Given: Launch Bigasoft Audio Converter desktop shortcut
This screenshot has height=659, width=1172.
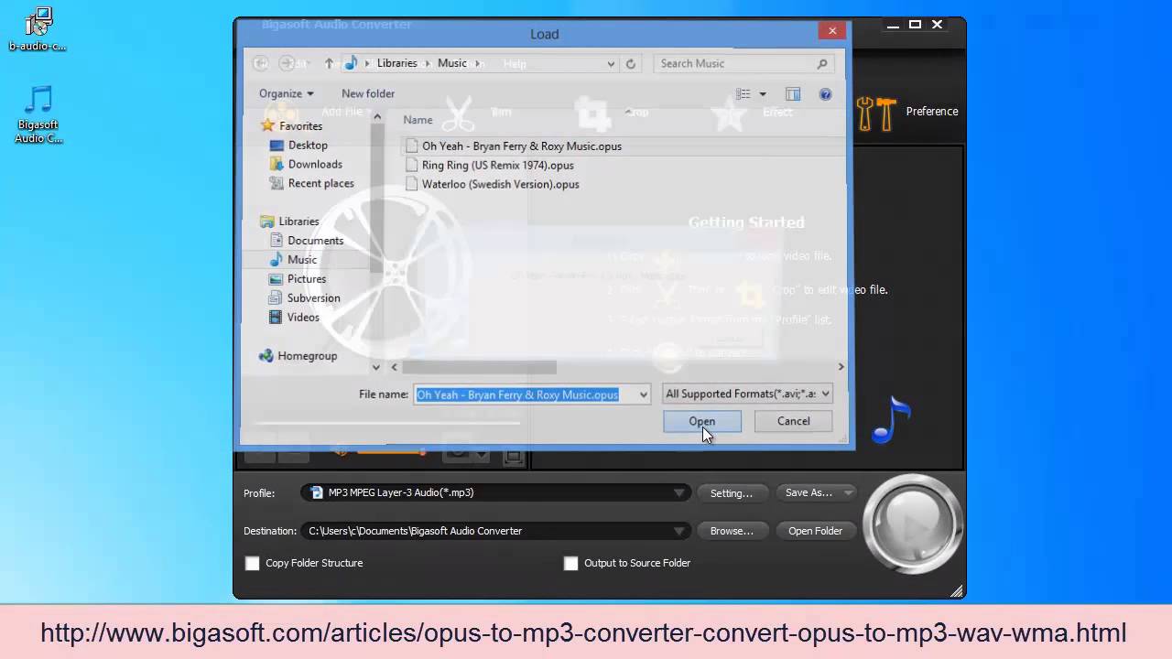Looking at the screenshot, I should 38,115.
